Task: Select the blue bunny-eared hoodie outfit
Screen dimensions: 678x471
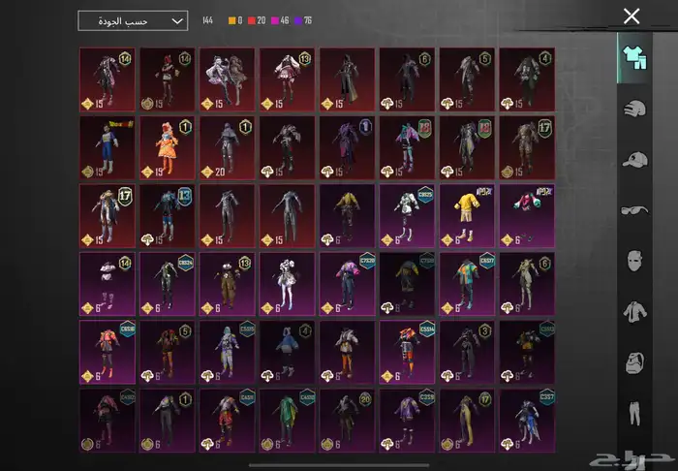Action: (x=287, y=352)
